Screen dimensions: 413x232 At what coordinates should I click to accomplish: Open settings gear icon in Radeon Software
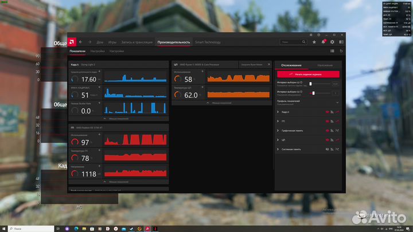[332, 42]
